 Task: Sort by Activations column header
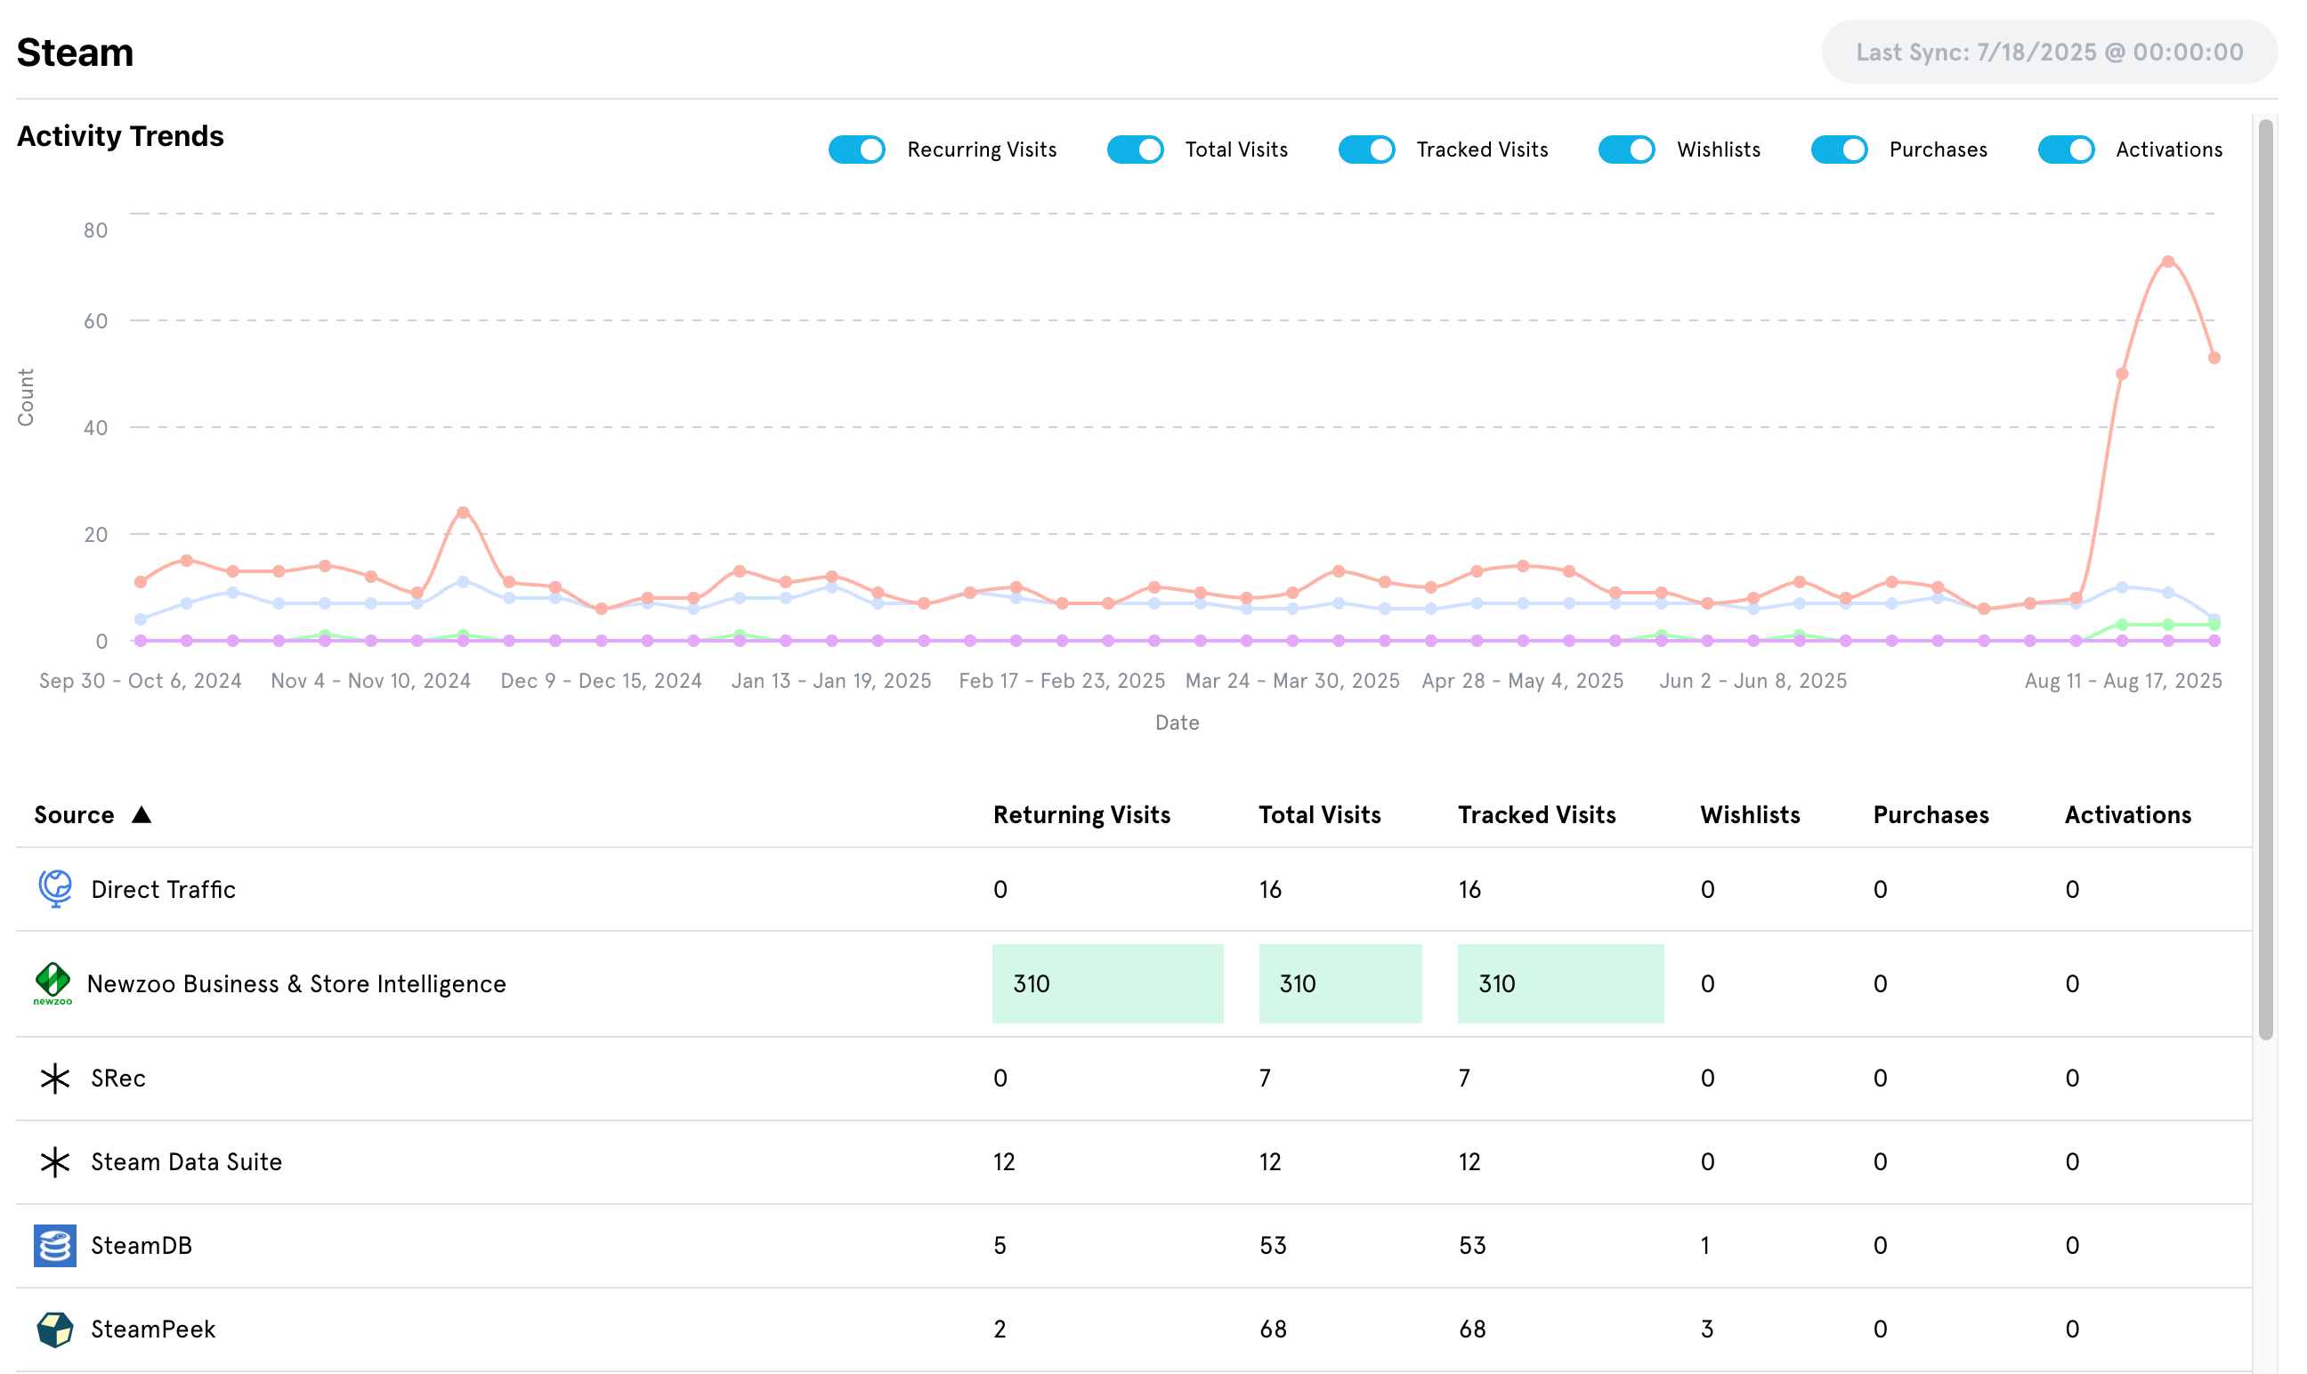click(2127, 815)
